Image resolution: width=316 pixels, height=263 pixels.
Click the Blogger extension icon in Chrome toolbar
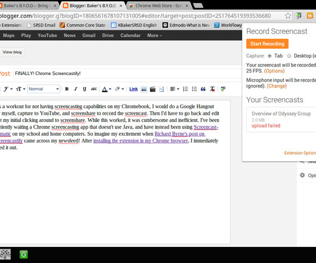pyautogui.click(x=310, y=15)
